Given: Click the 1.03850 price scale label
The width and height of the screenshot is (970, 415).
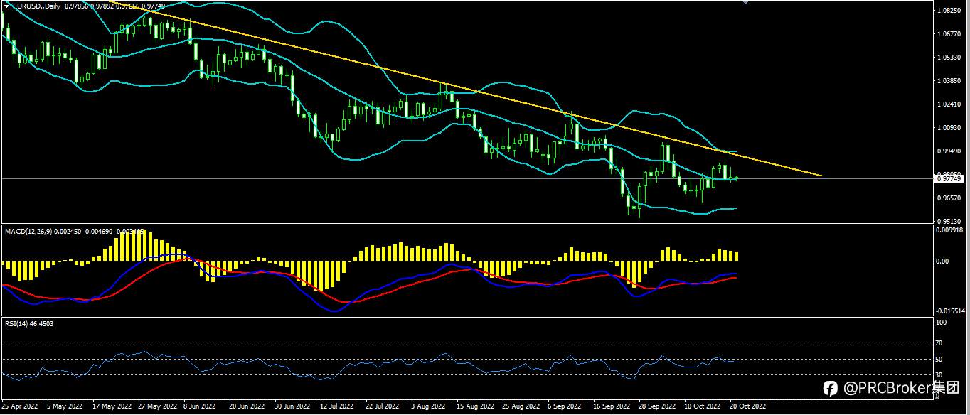Looking at the screenshot, I should coord(951,81).
